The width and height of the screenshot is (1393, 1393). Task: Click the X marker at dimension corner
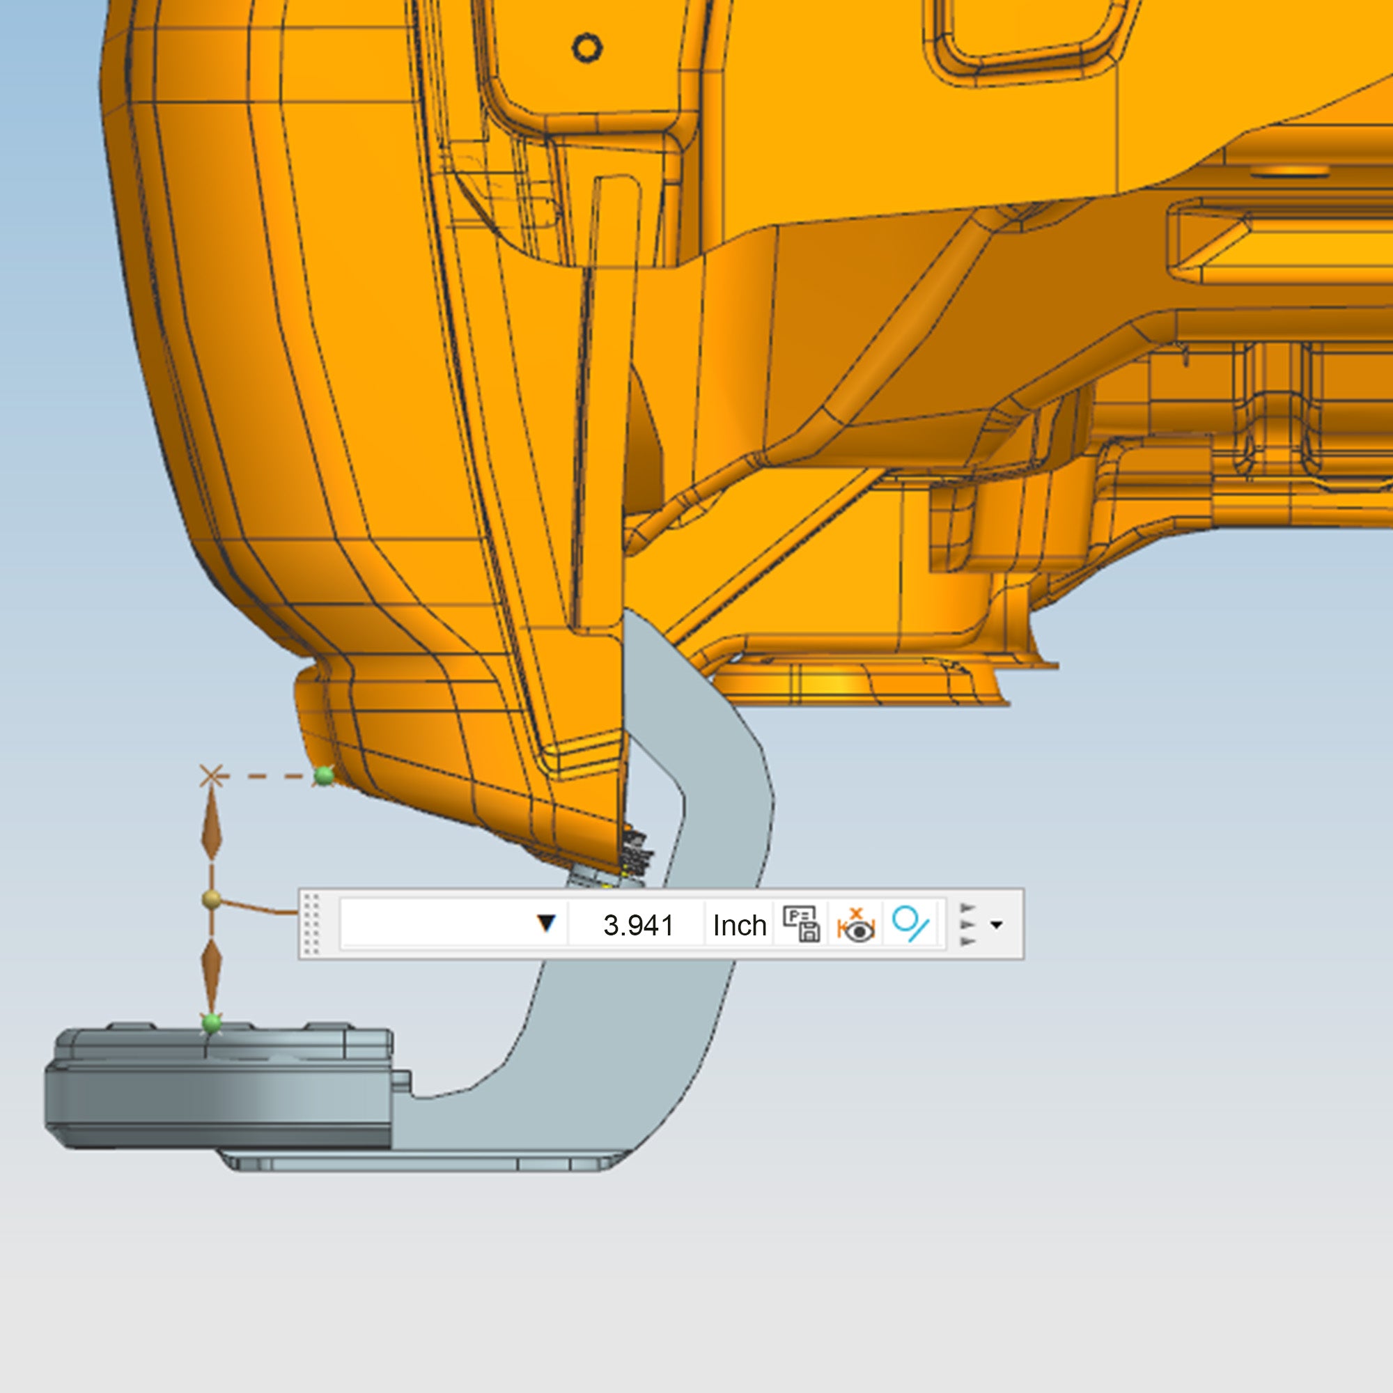211,777
